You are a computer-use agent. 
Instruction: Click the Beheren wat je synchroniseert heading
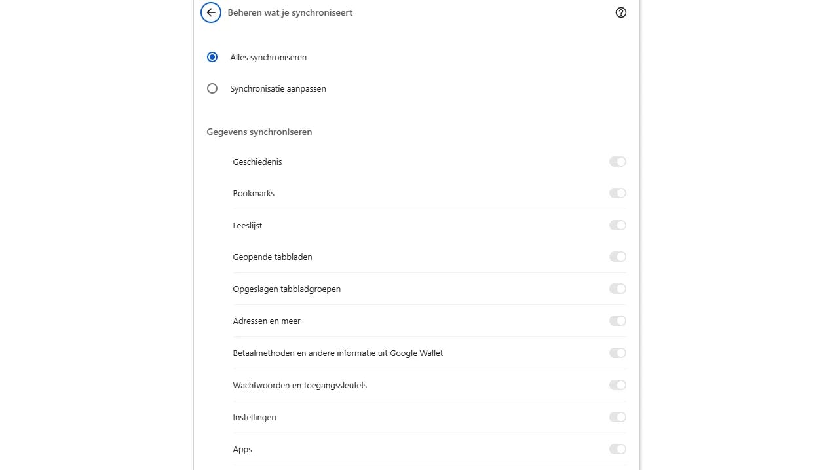click(290, 12)
